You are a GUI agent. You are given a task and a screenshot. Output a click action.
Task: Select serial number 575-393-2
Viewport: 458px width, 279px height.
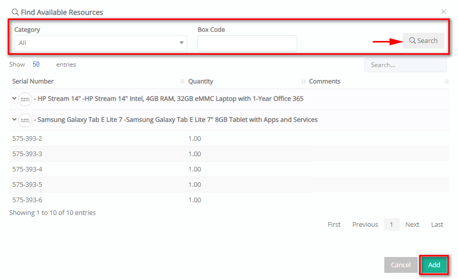pos(27,139)
